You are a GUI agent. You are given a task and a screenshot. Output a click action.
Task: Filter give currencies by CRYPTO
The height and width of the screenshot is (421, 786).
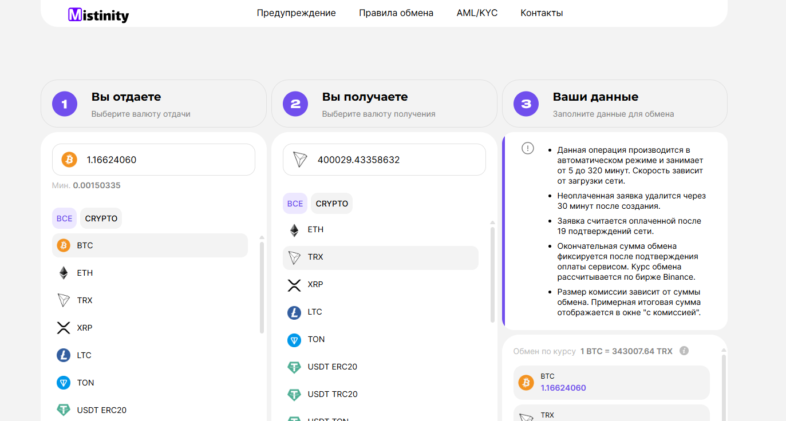point(101,219)
